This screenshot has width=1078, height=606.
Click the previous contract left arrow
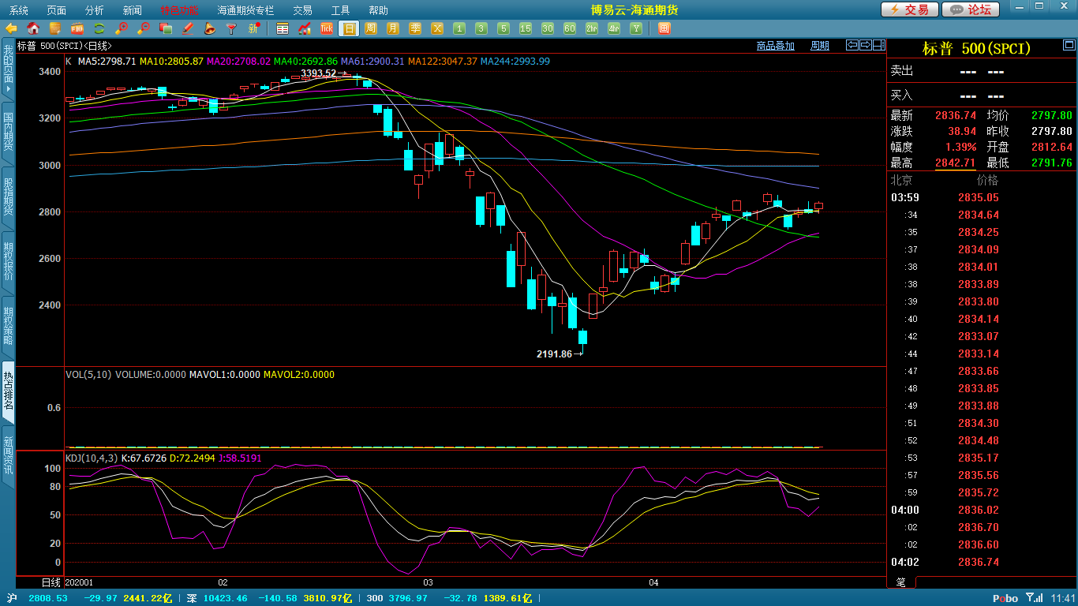pos(852,45)
